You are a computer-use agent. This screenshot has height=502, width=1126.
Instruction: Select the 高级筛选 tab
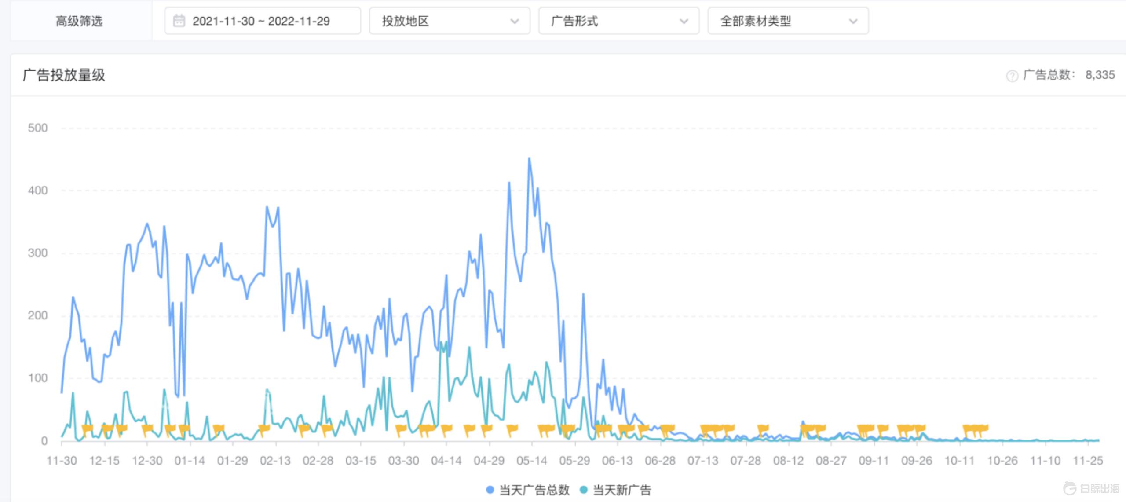coord(79,21)
